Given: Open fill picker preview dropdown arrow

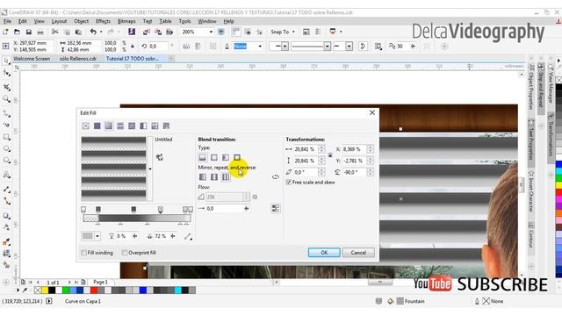Looking at the screenshot, I should click(150, 169).
